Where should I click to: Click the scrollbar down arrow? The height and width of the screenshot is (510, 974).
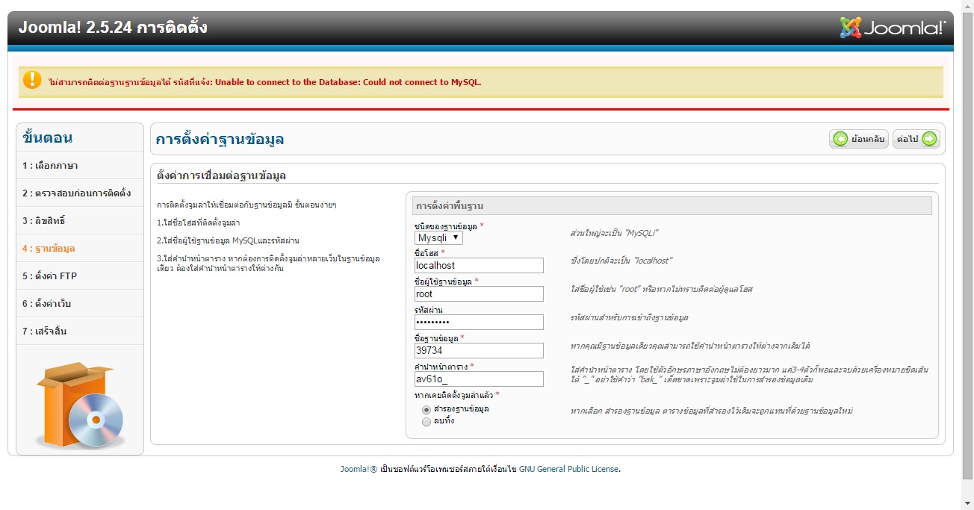(x=967, y=504)
